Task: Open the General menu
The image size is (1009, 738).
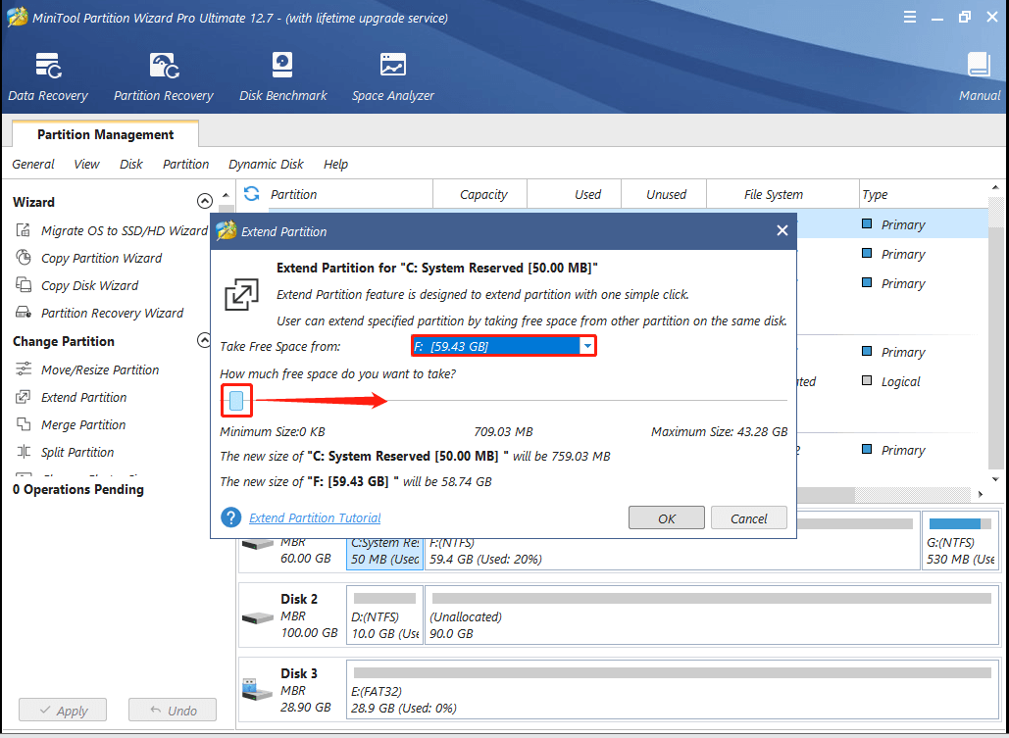Action: tap(32, 164)
